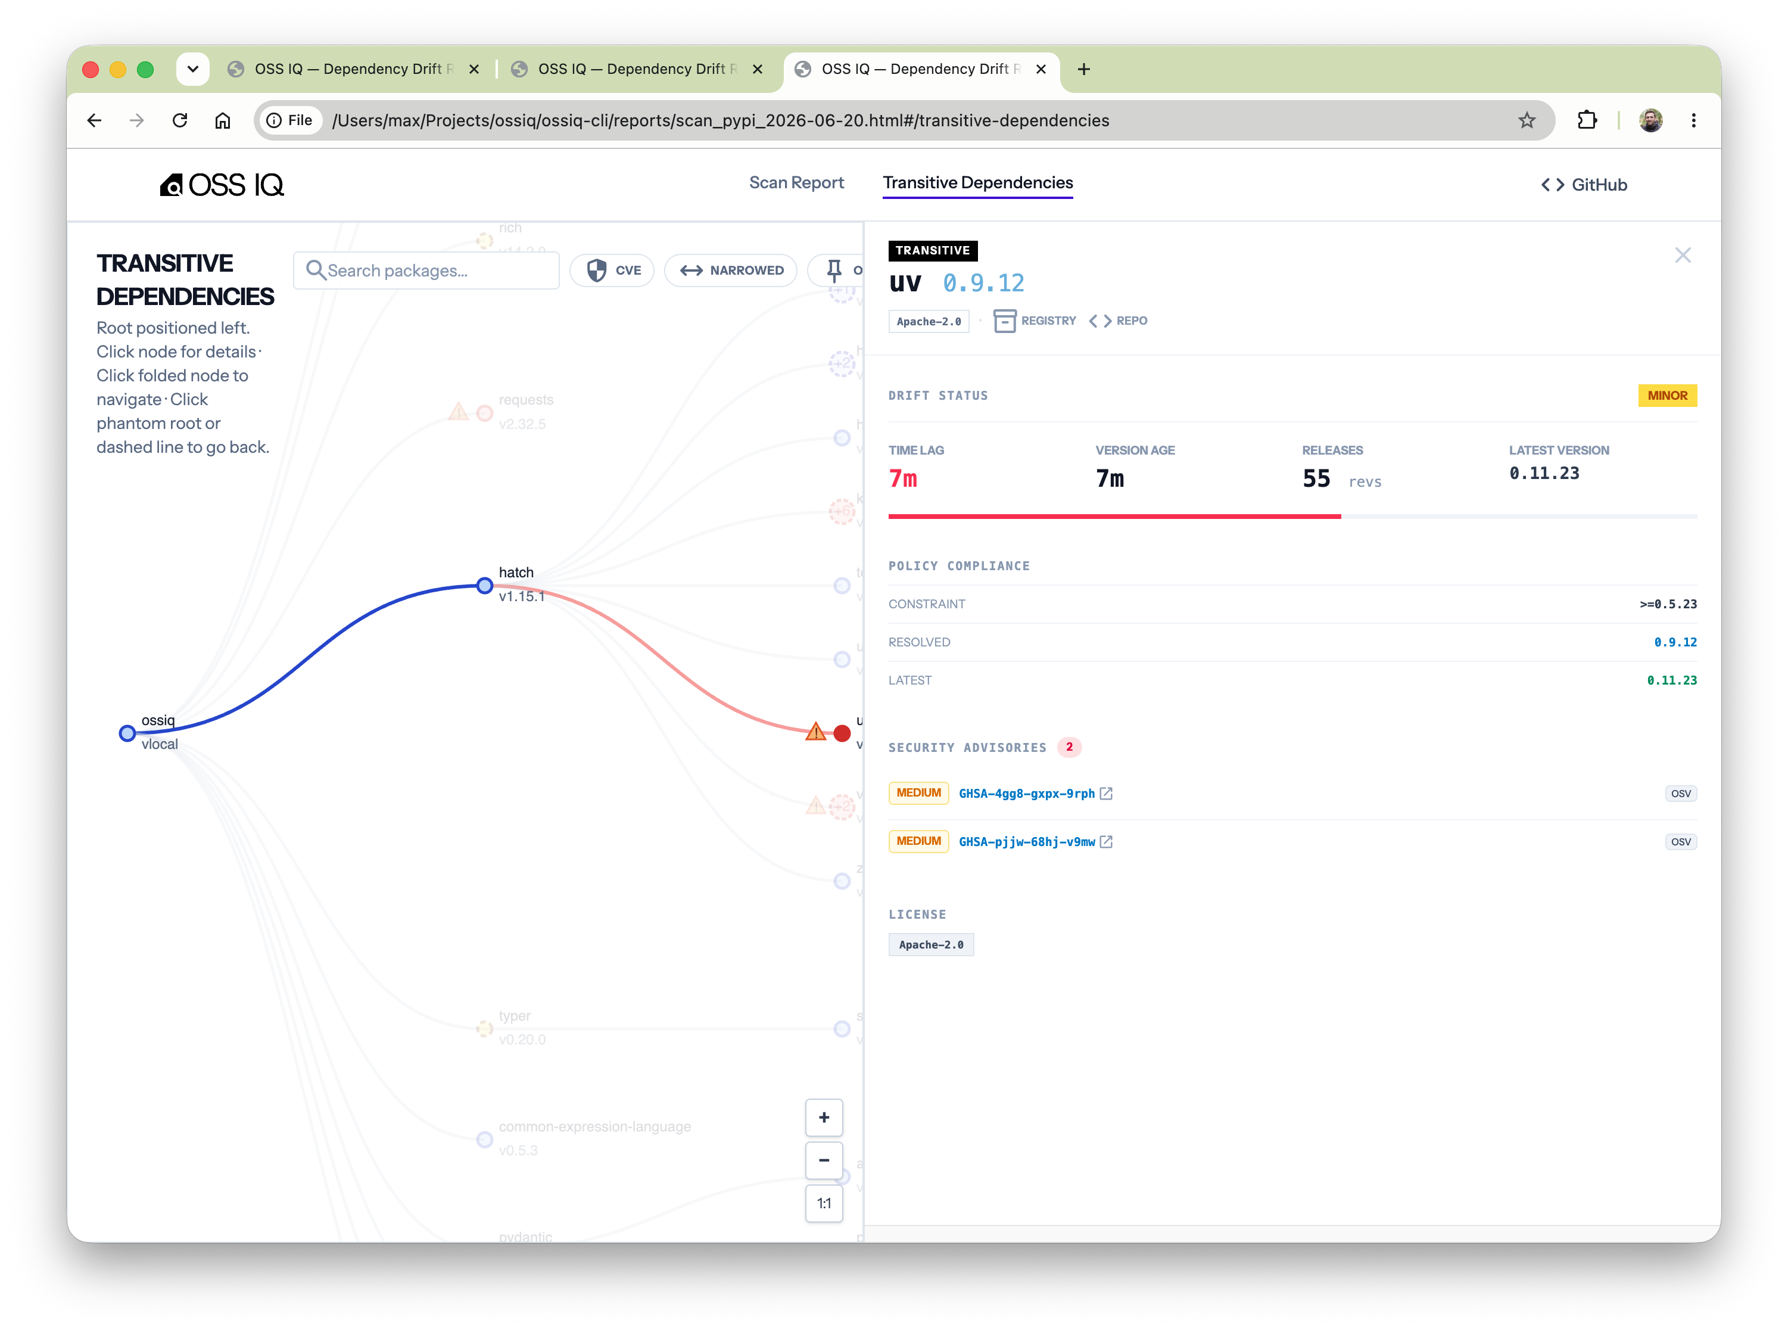
Task: Close the active third browser tab
Action: pyautogui.click(x=1041, y=69)
